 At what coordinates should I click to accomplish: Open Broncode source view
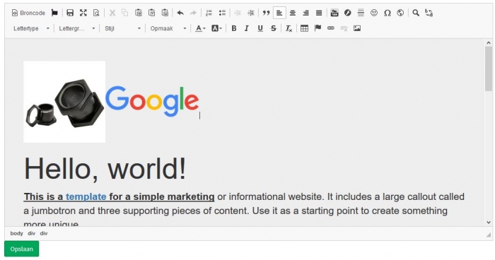28,13
